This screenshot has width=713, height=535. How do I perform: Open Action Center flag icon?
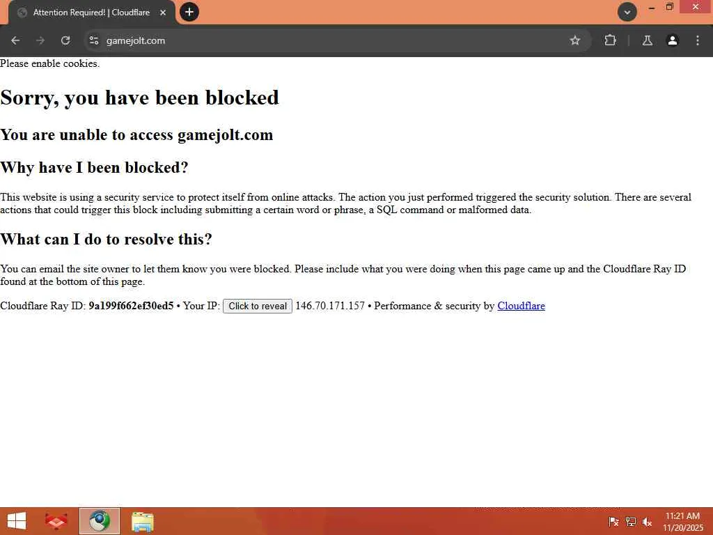613,522
